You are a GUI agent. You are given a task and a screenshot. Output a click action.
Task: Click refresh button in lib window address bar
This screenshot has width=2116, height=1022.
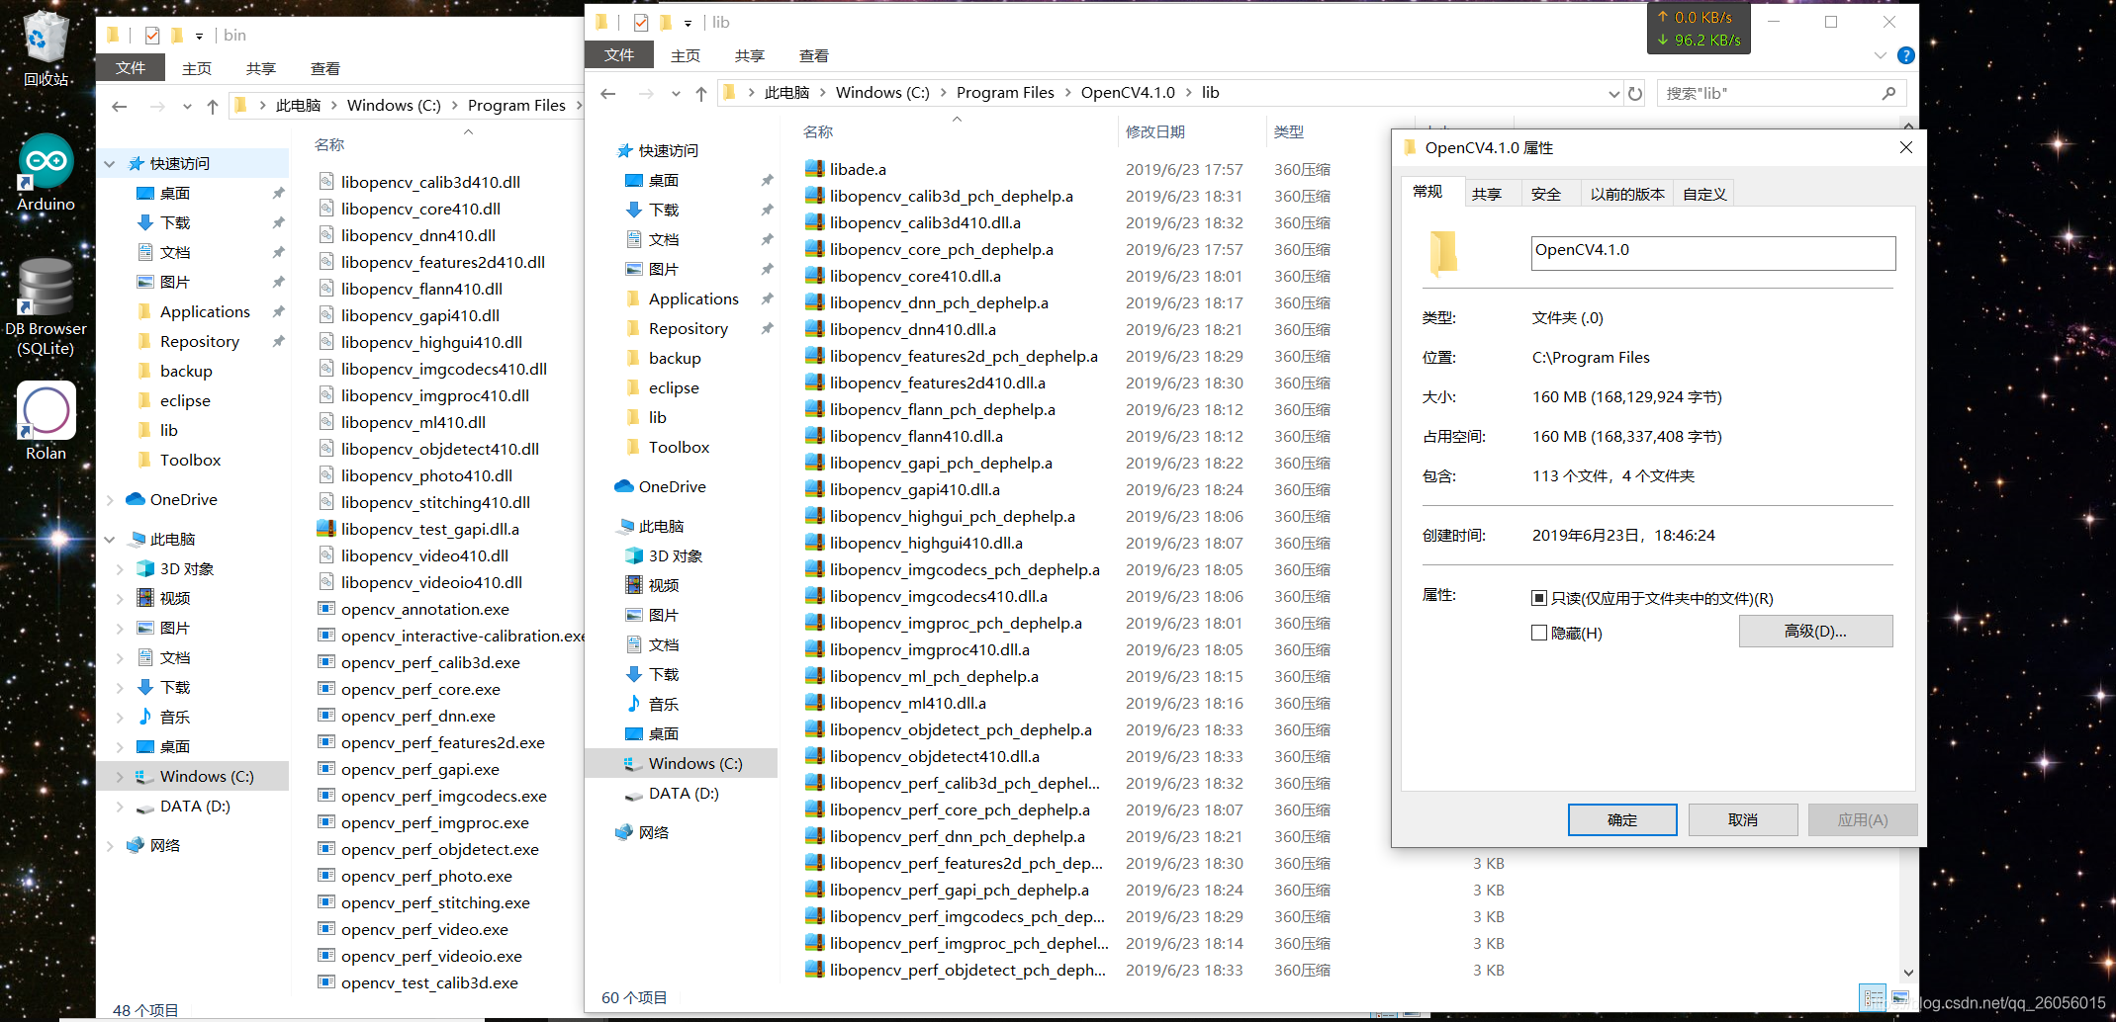1635,93
